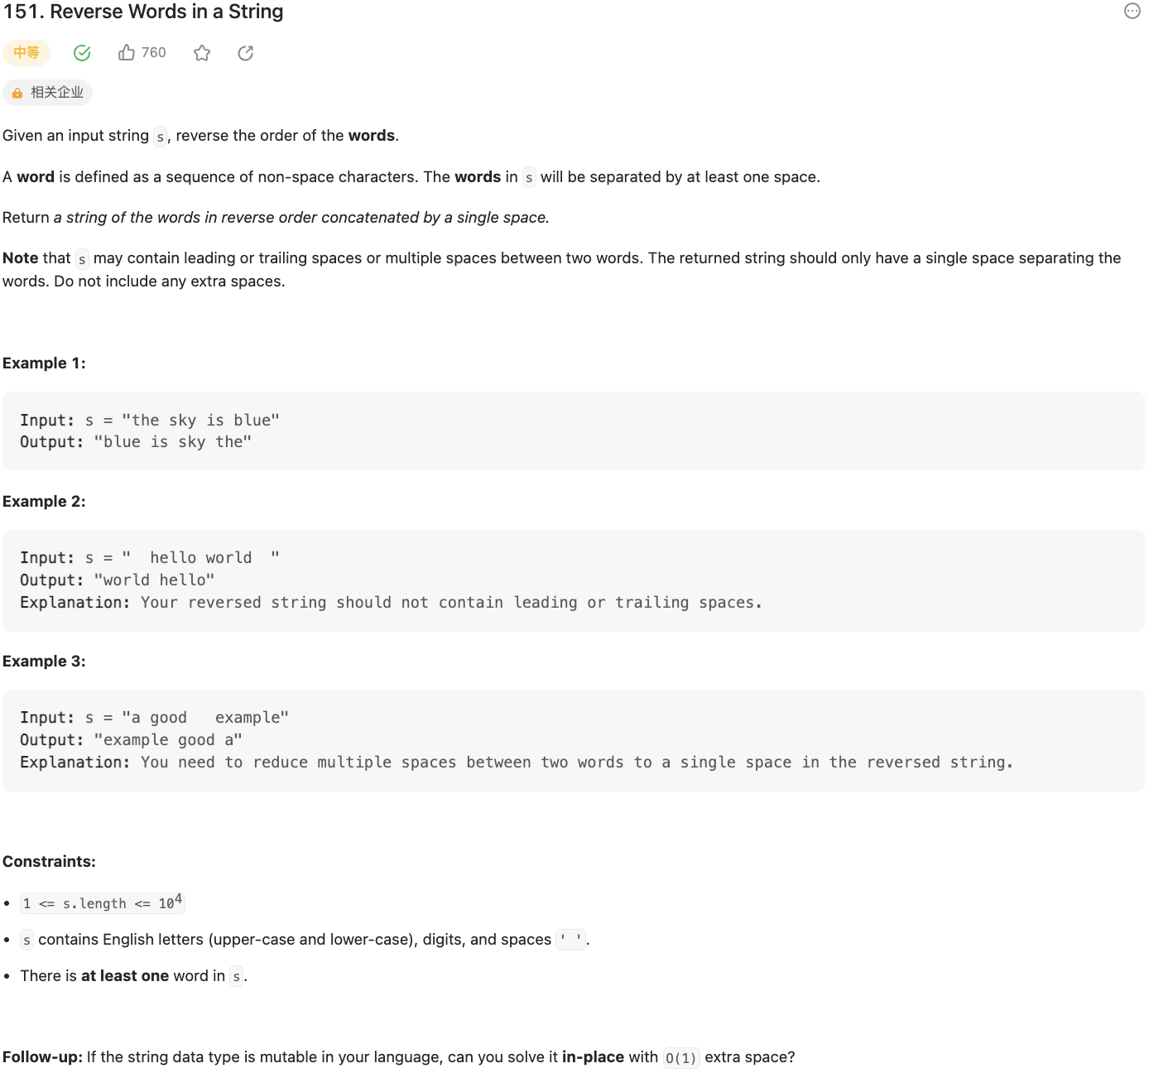Click the Constraints heading
This screenshot has width=1149, height=1073.
point(50,862)
